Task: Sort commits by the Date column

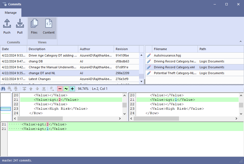Action: 14,49
